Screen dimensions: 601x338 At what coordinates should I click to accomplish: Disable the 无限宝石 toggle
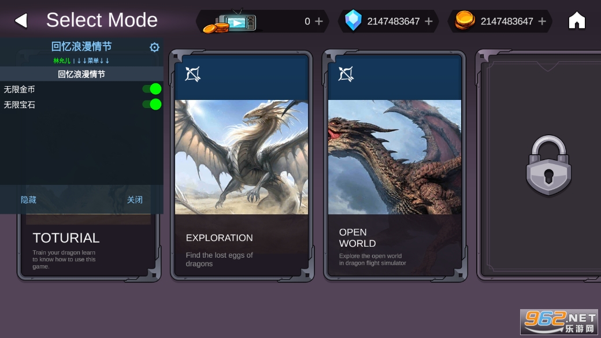(x=152, y=104)
